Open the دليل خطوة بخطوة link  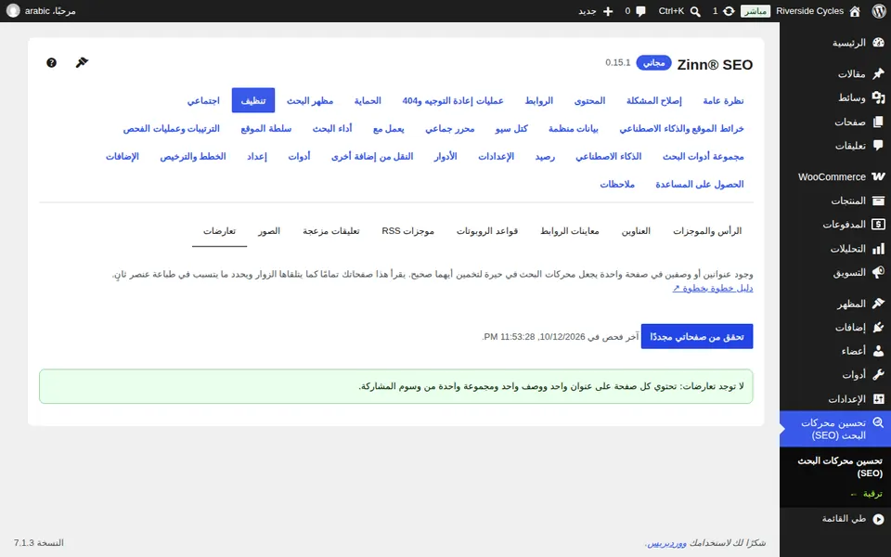point(713,288)
